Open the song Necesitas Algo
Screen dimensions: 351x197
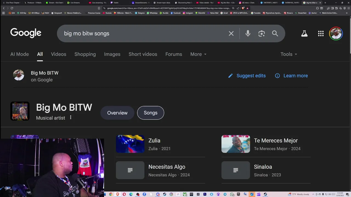[160, 170]
